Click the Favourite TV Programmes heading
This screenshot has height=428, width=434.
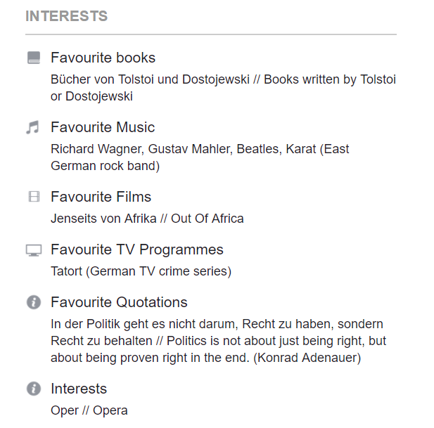136,249
